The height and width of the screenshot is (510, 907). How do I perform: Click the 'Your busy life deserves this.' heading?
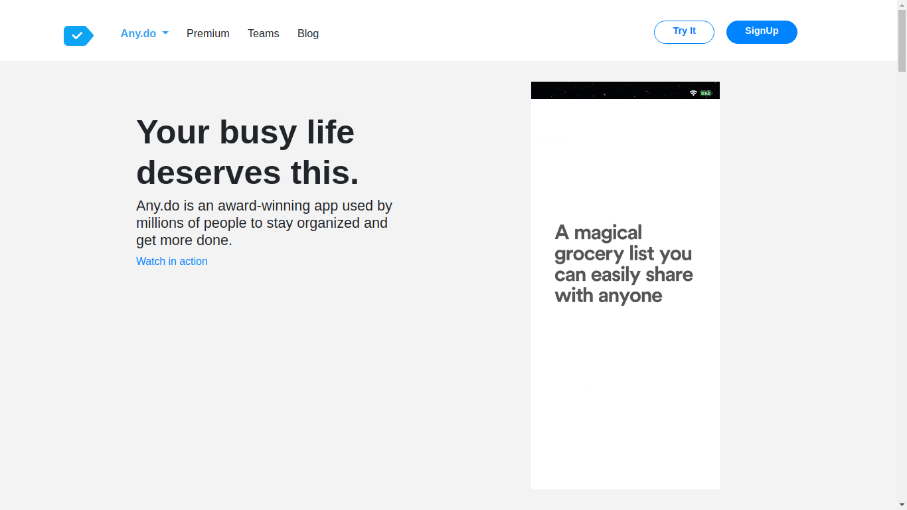[248, 152]
